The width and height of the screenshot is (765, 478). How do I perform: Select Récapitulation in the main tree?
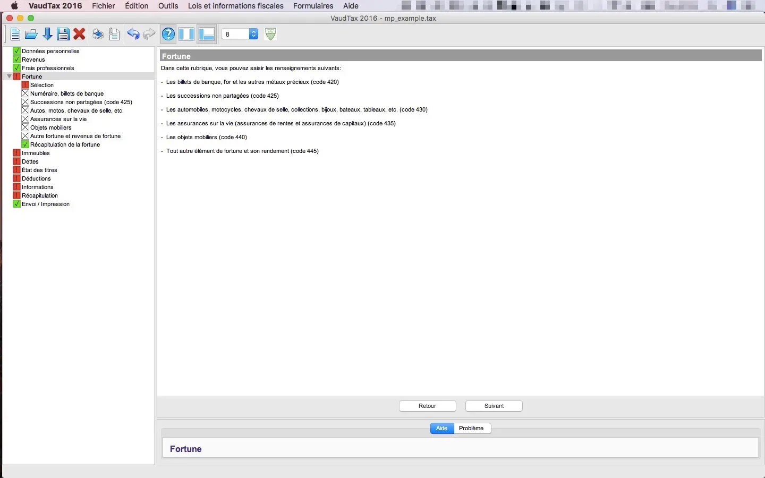pyautogui.click(x=40, y=195)
